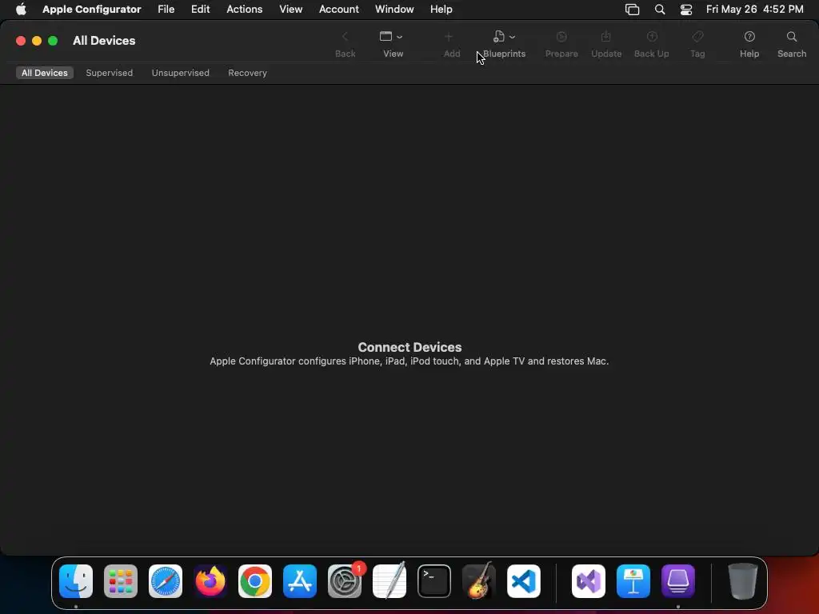Launch Visual Studio Code from the Dock
The width and height of the screenshot is (819, 614).
click(524, 581)
